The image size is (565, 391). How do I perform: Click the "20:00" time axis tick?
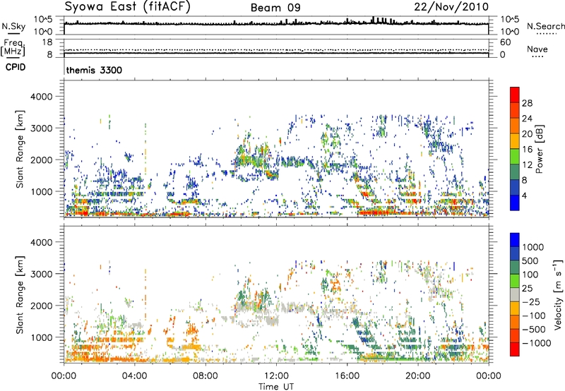[417, 375]
